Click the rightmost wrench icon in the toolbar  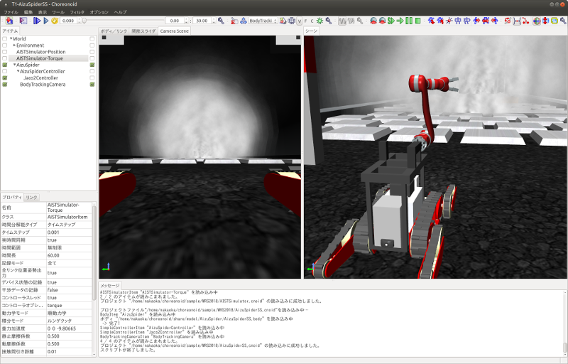[562, 21]
